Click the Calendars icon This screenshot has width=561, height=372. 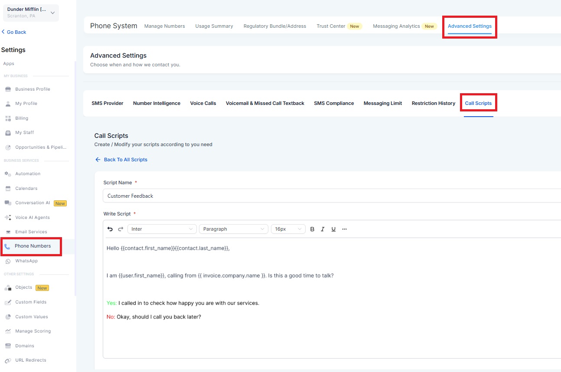[8, 189]
